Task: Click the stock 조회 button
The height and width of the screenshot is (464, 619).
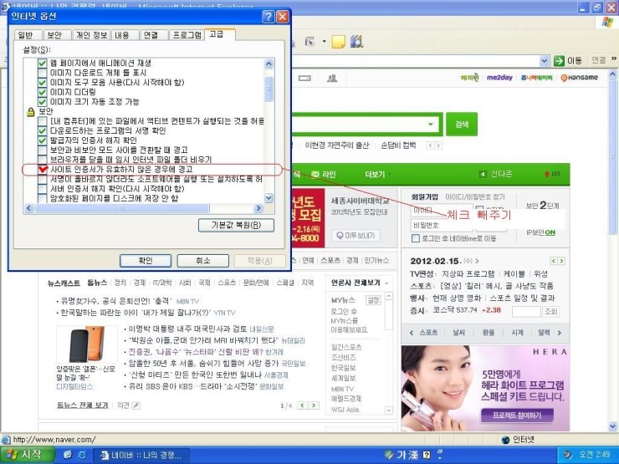Action: point(550,311)
